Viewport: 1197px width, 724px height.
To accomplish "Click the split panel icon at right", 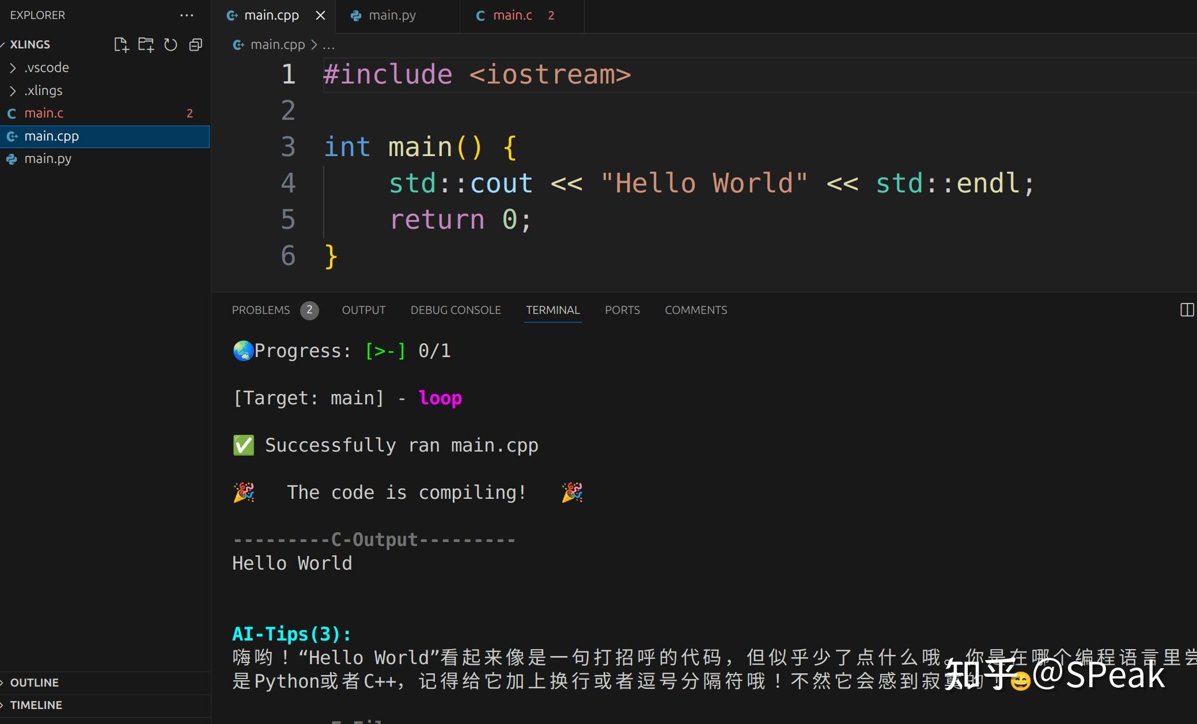I will (1187, 310).
